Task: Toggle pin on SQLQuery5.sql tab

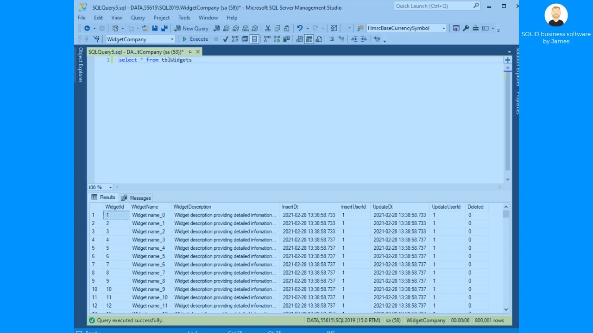Action: tap(190, 52)
